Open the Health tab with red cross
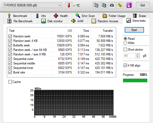Screen dimensions: 153x123 [x=61, y=16]
